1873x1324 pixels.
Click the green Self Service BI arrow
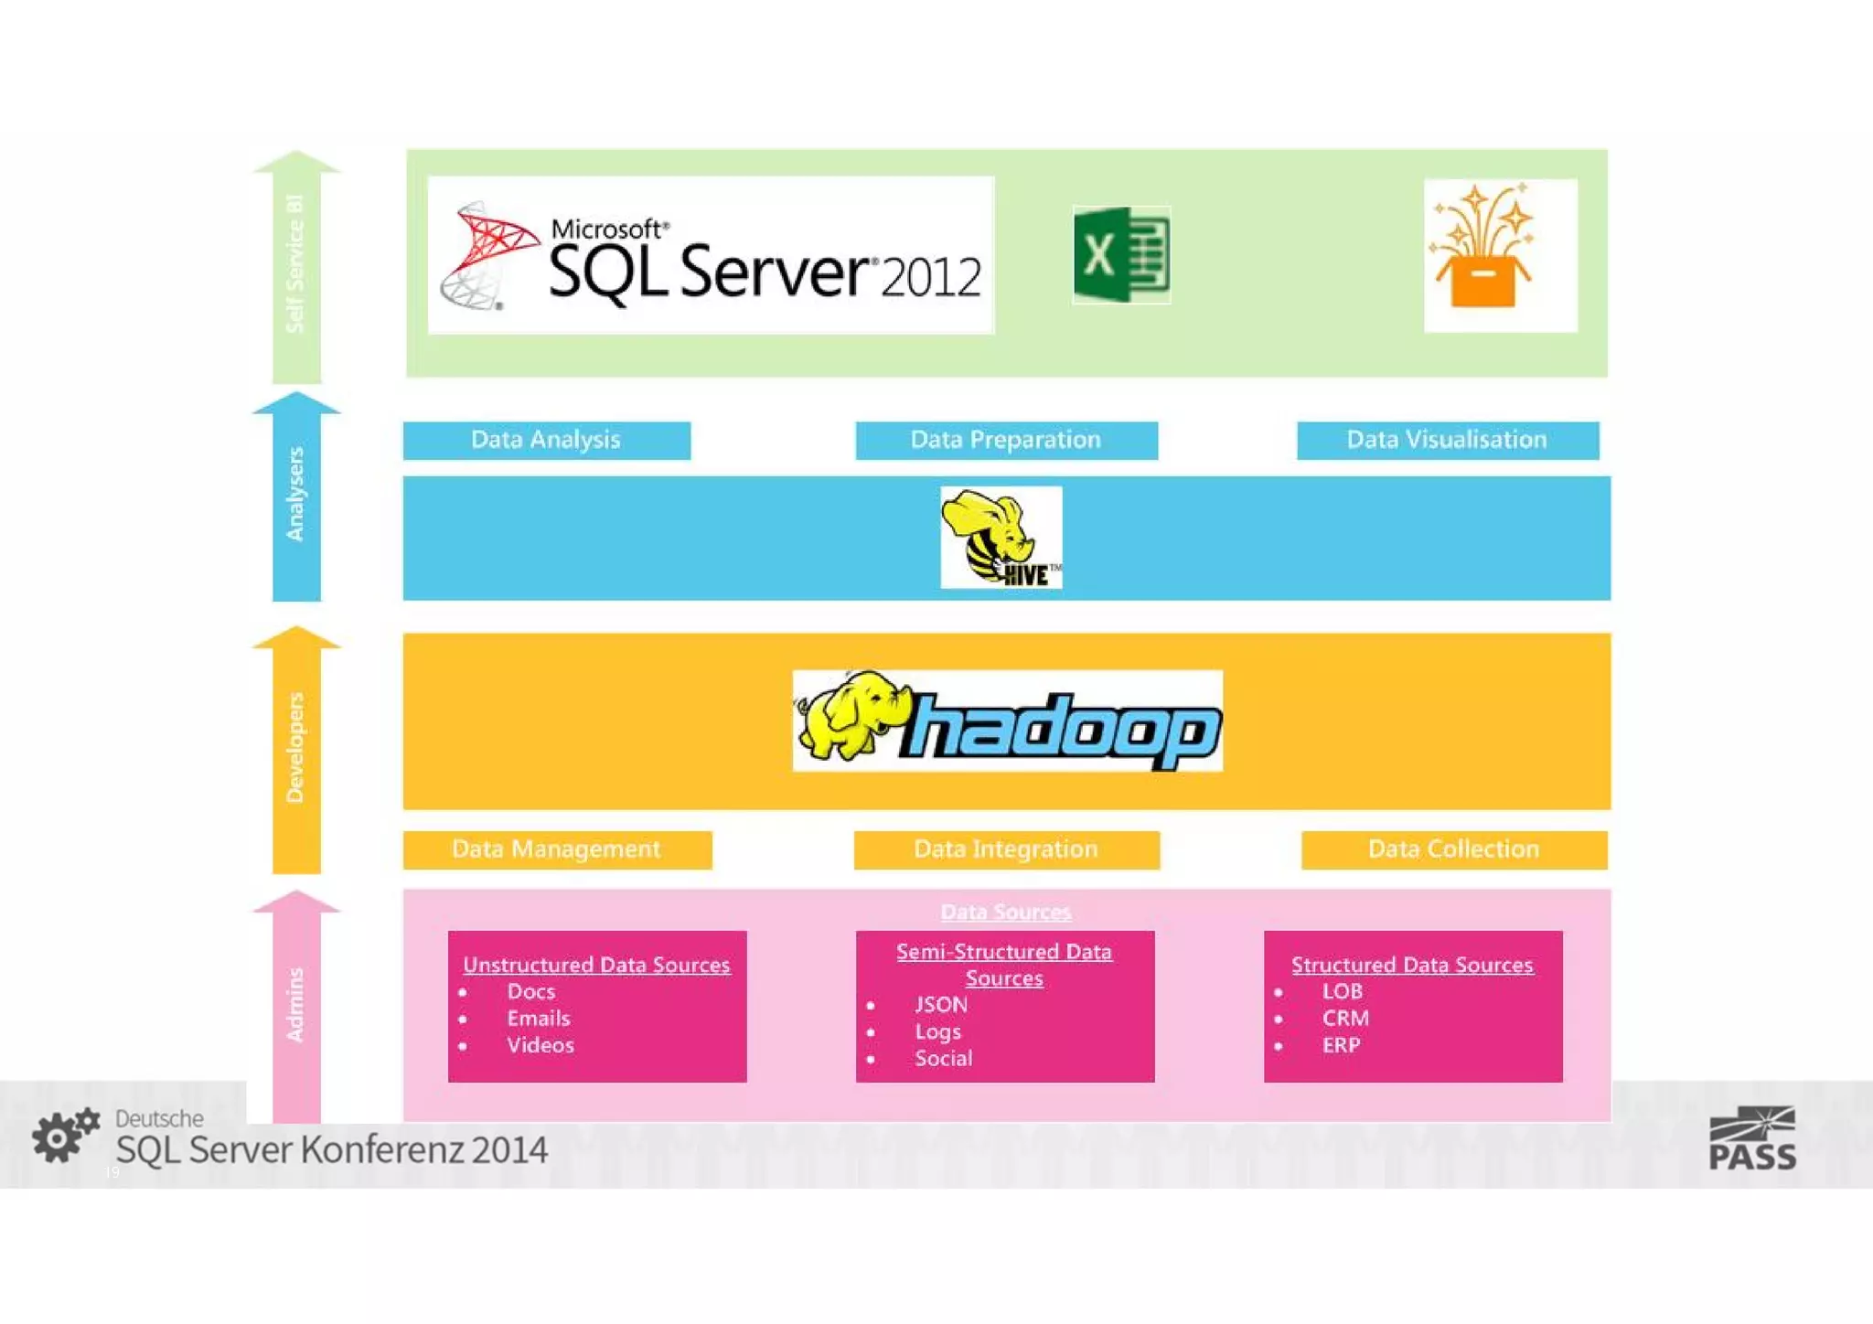295,267
